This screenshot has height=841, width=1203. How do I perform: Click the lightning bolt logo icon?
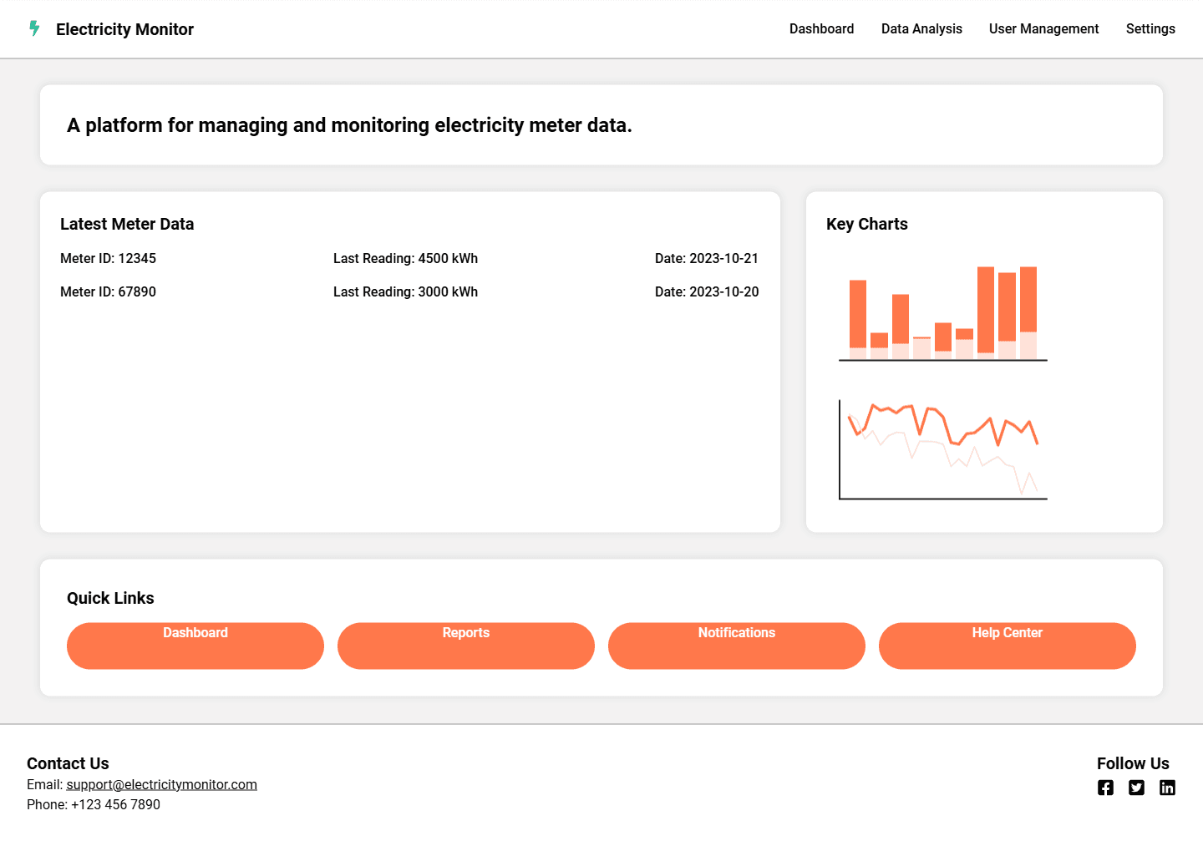pyautogui.click(x=34, y=29)
